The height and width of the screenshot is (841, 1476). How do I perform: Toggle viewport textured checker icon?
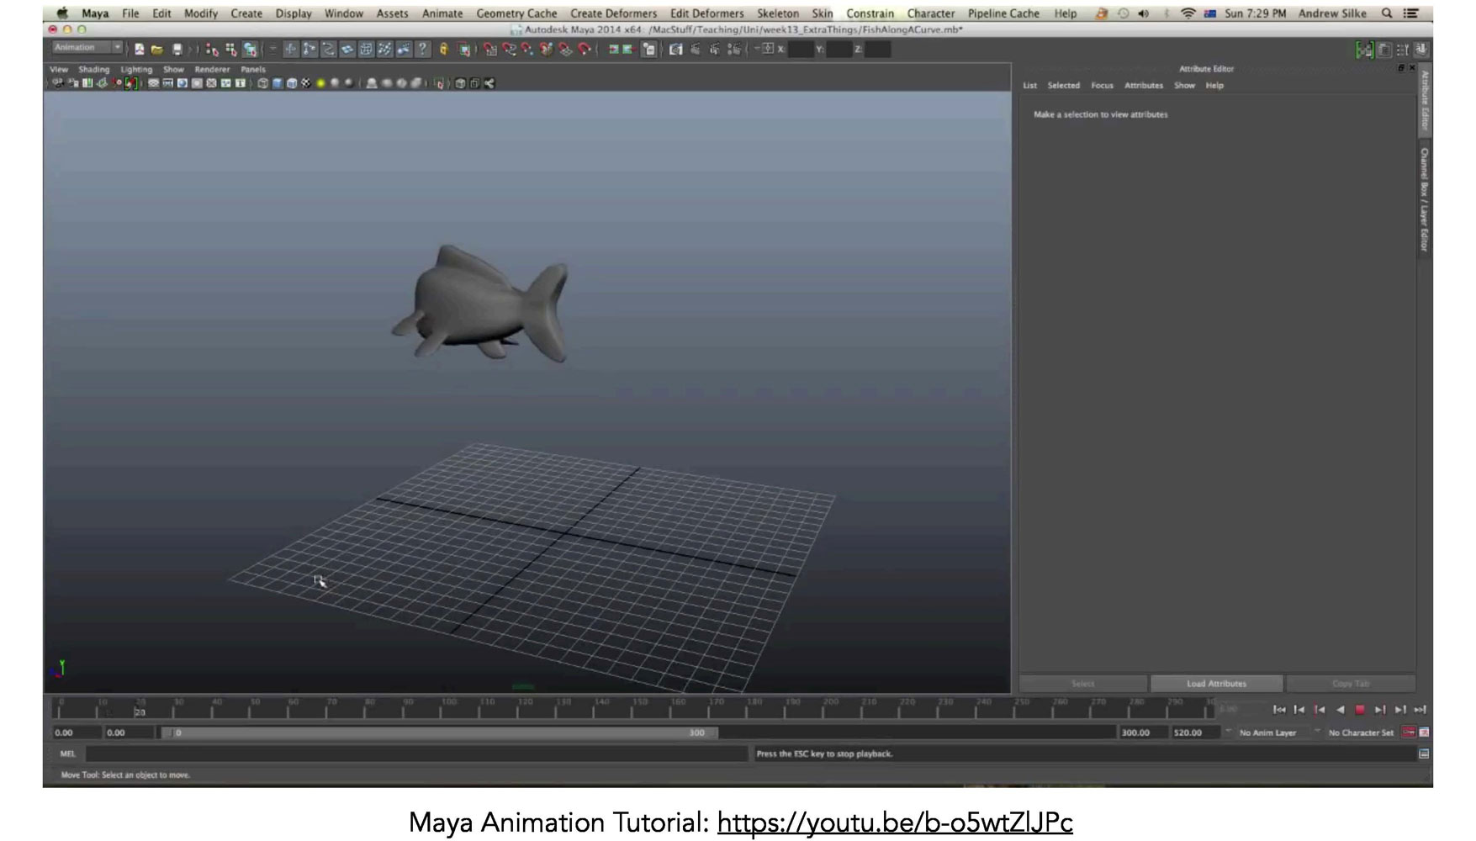click(306, 83)
